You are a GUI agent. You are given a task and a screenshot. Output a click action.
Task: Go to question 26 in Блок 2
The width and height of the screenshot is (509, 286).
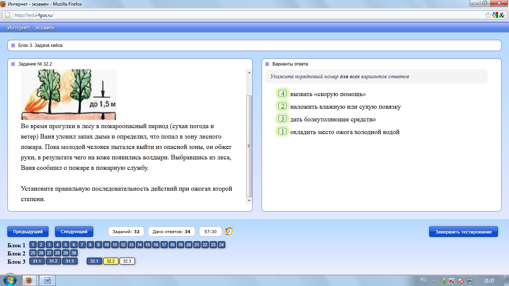[41, 253]
